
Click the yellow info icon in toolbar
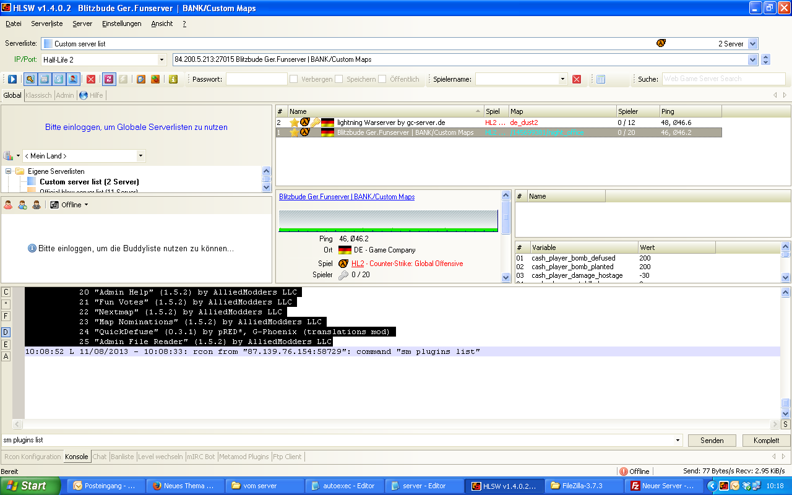(173, 79)
